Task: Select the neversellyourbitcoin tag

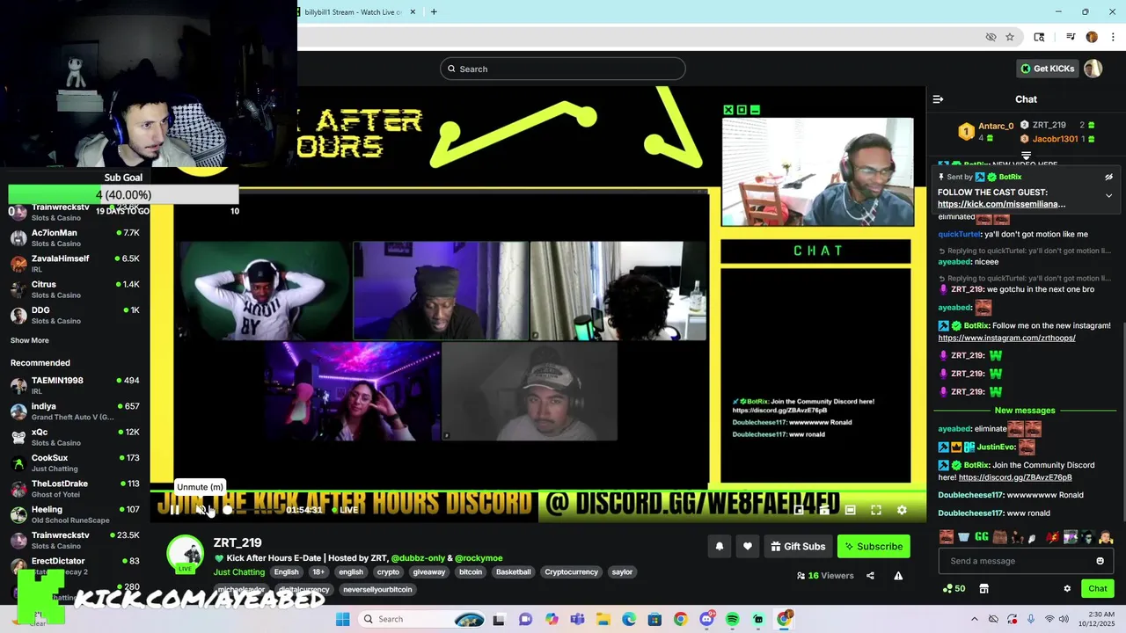Action: 377,590
